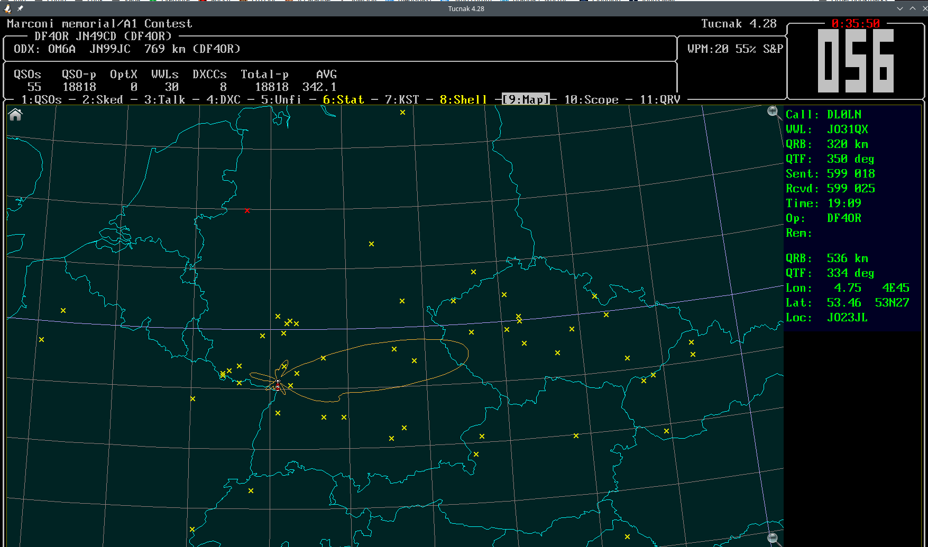Switch to the 8:Shell tab
Image resolution: width=928 pixels, height=547 pixels.
click(463, 100)
